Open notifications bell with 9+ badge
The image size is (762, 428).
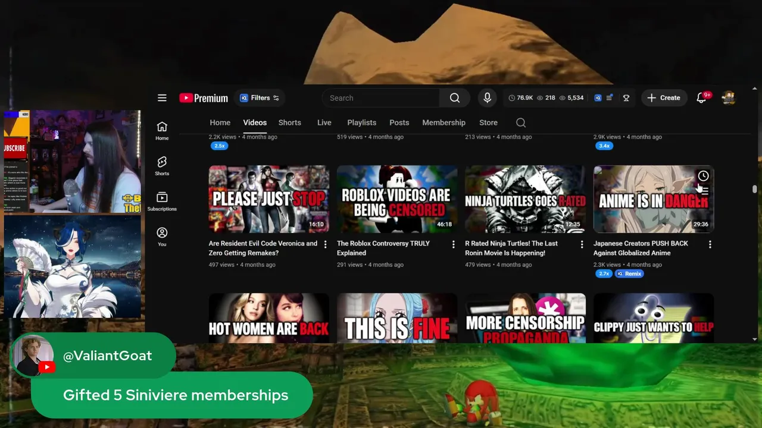click(x=702, y=97)
